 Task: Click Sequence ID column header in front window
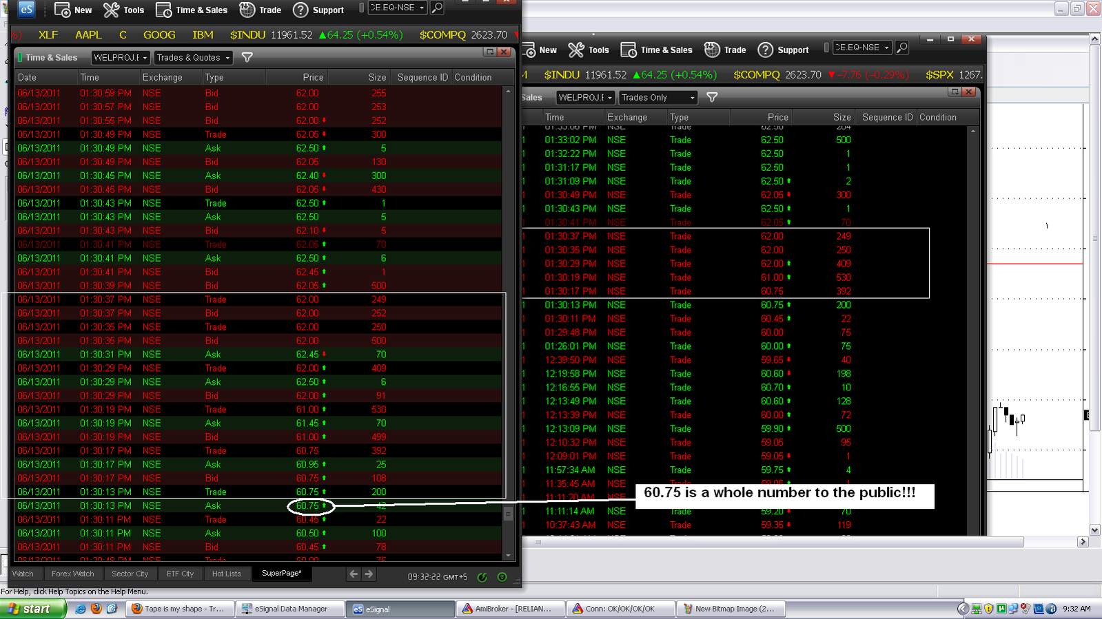[x=422, y=78]
